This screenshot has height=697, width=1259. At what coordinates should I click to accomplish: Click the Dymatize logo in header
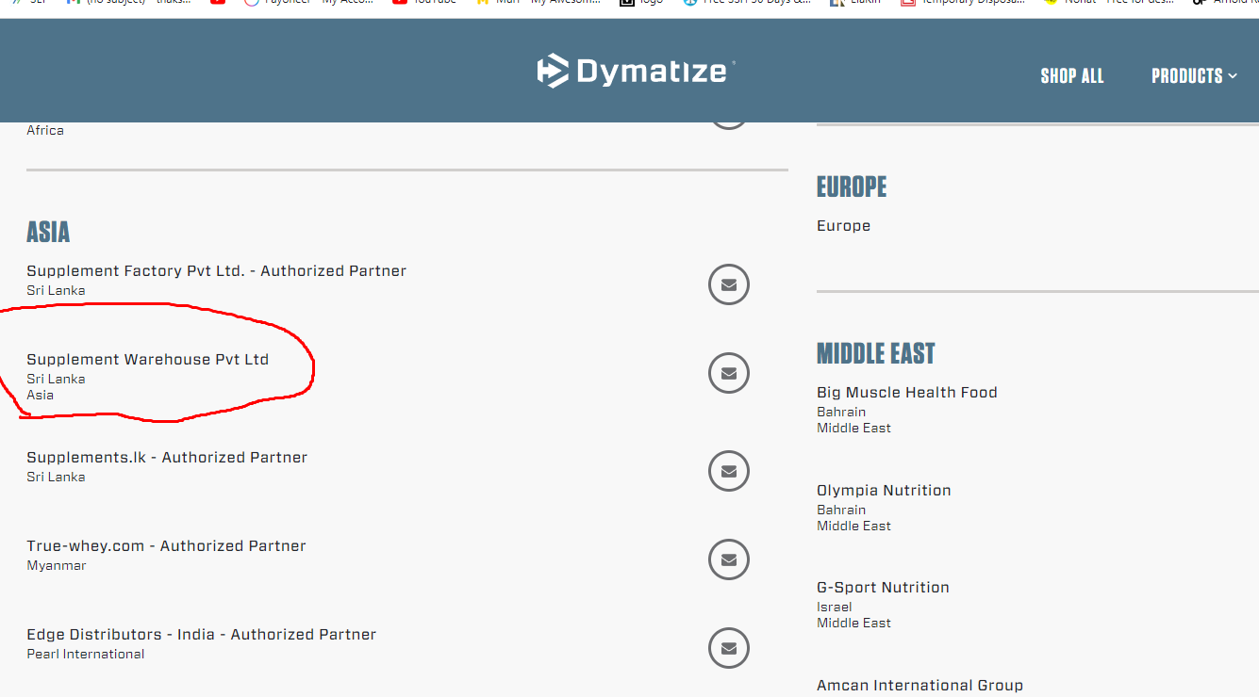point(636,72)
